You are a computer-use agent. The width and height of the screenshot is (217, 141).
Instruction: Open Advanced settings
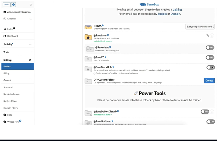[8, 87]
